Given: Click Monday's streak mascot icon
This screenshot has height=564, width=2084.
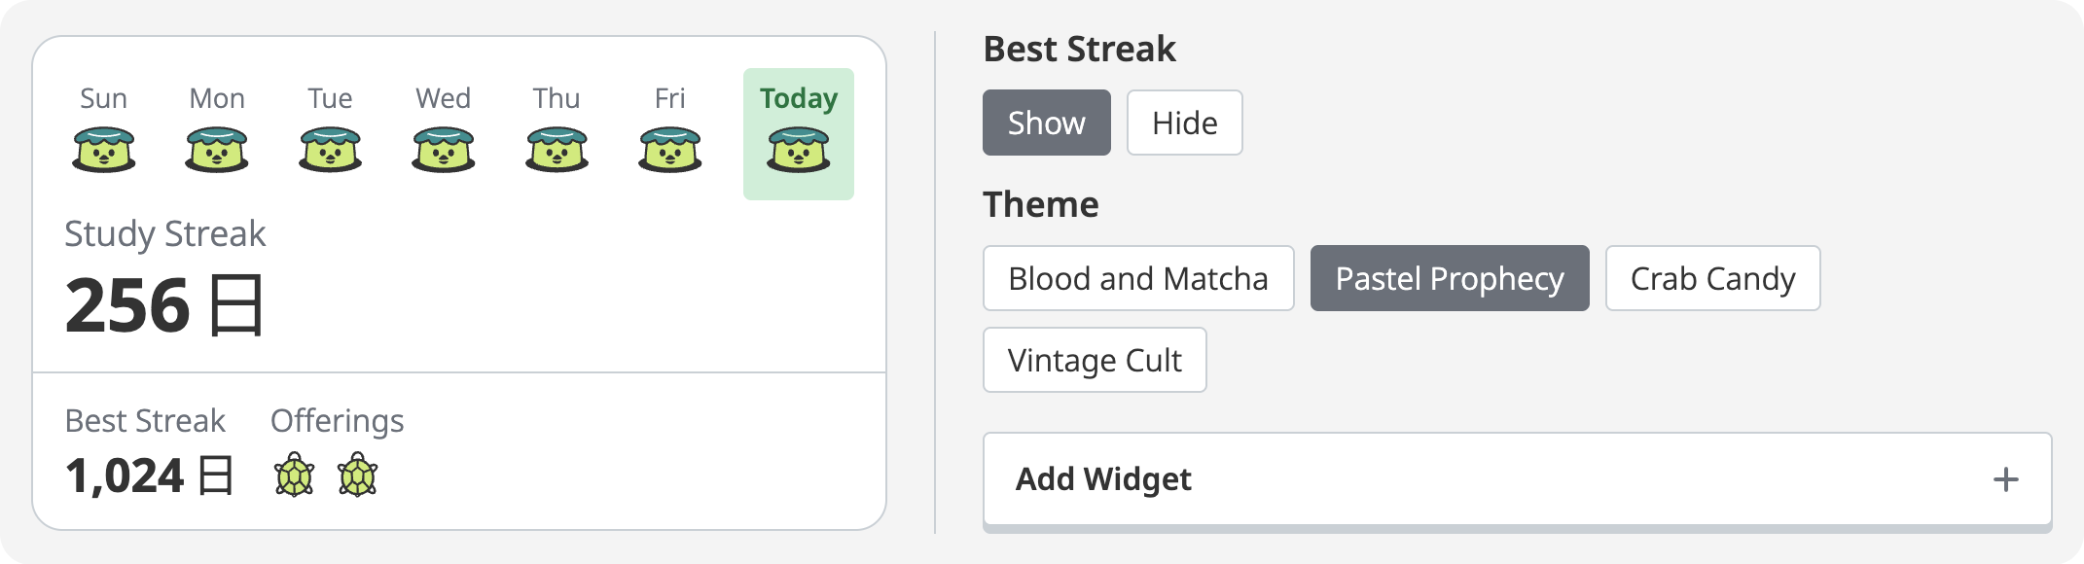Looking at the screenshot, I should click(x=217, y=150).
